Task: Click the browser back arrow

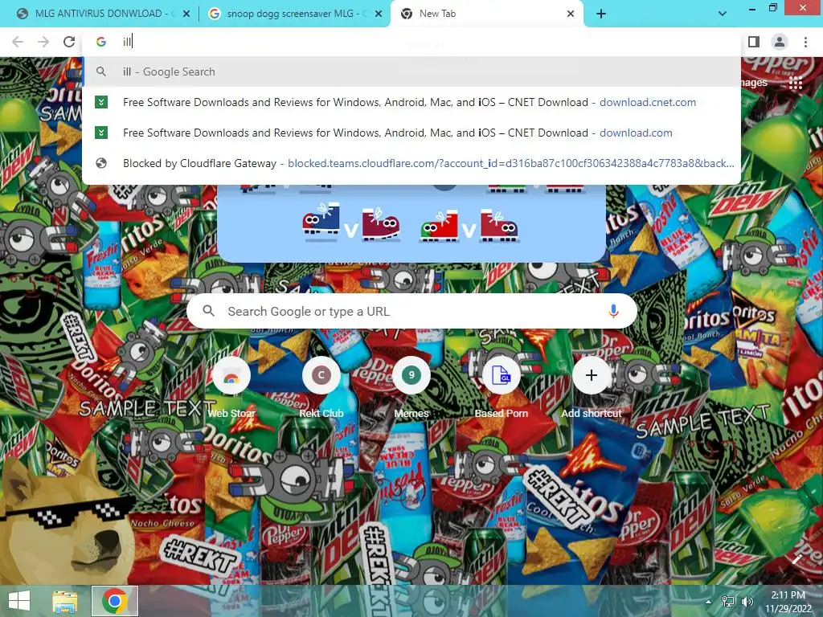Action: point(18,42)
